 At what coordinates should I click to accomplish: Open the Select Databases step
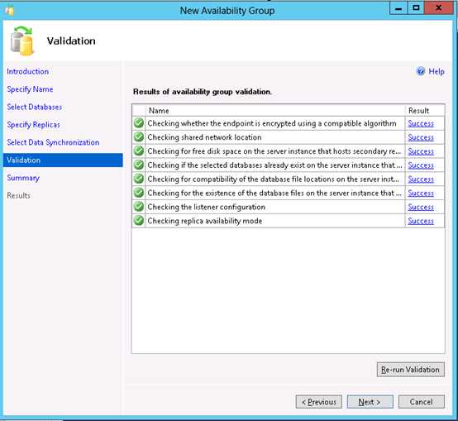click(x=35, y=107)
